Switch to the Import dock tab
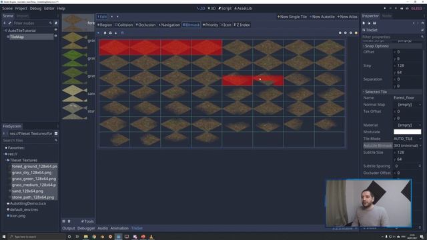Screen dimensions: 427x240 (22, 16)
